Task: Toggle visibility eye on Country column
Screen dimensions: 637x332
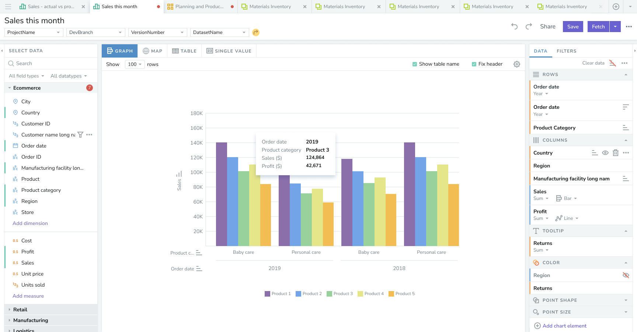Action: (x=605, y=153)
